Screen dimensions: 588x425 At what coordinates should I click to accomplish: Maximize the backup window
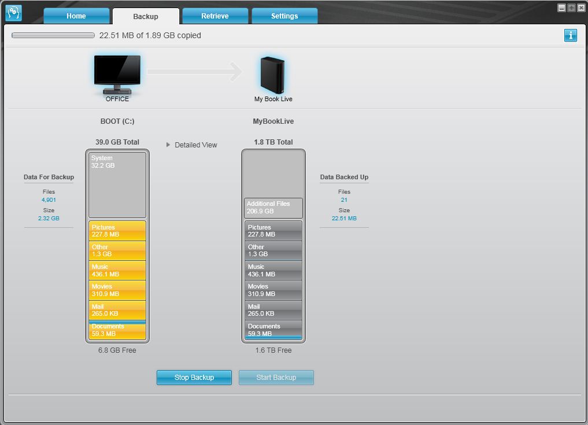click(571, 8)
